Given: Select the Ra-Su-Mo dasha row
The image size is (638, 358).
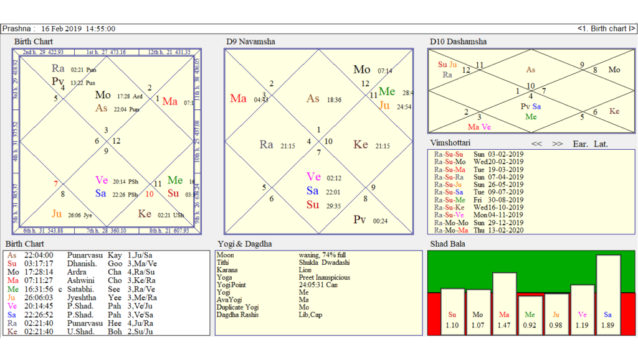Looking at the screenshot, I should 478,162.
